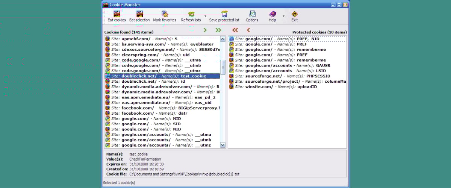Click the Mark favorites toolbar icon

pyautogui.click(x=165, y=14)
